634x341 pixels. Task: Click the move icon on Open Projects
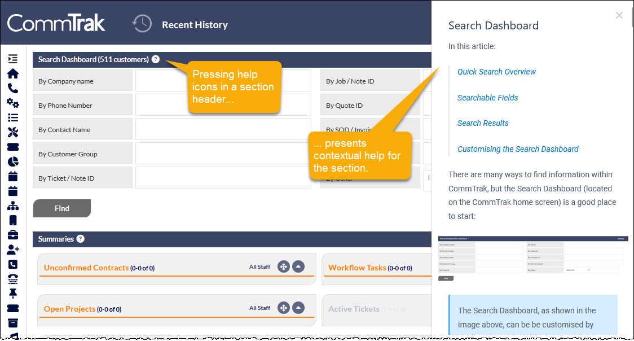pos(284,308)
